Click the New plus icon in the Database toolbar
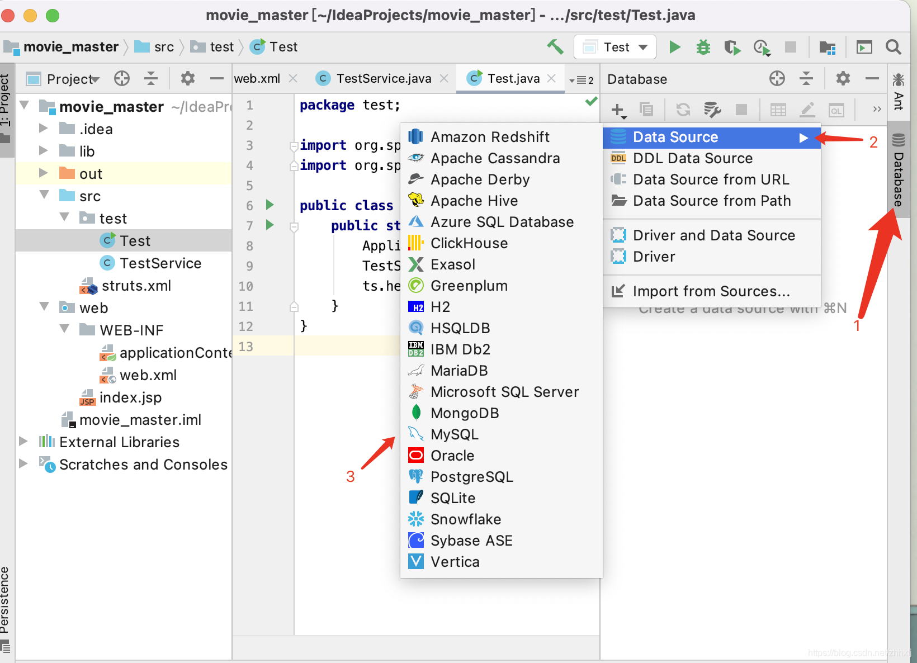Screen dimensions: 917x663 (x=618, y=110)
